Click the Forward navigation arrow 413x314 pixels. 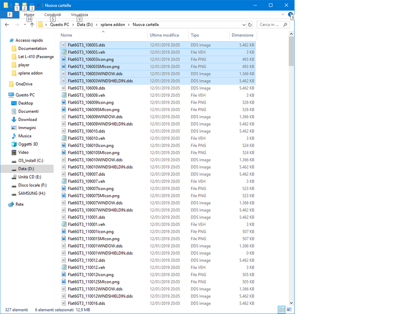pos(17,24)
